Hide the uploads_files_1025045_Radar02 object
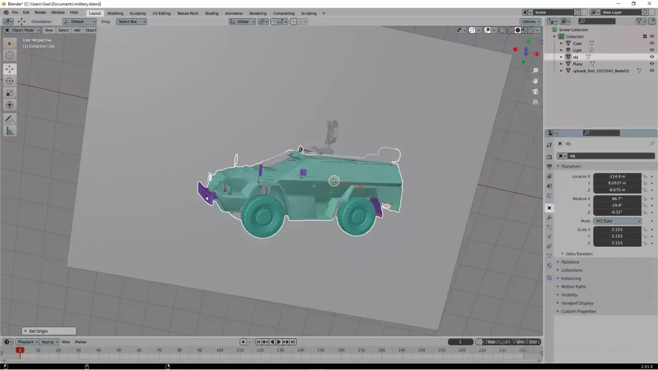The height and width of the screenshot is (370, 658). tap(652, 71)
